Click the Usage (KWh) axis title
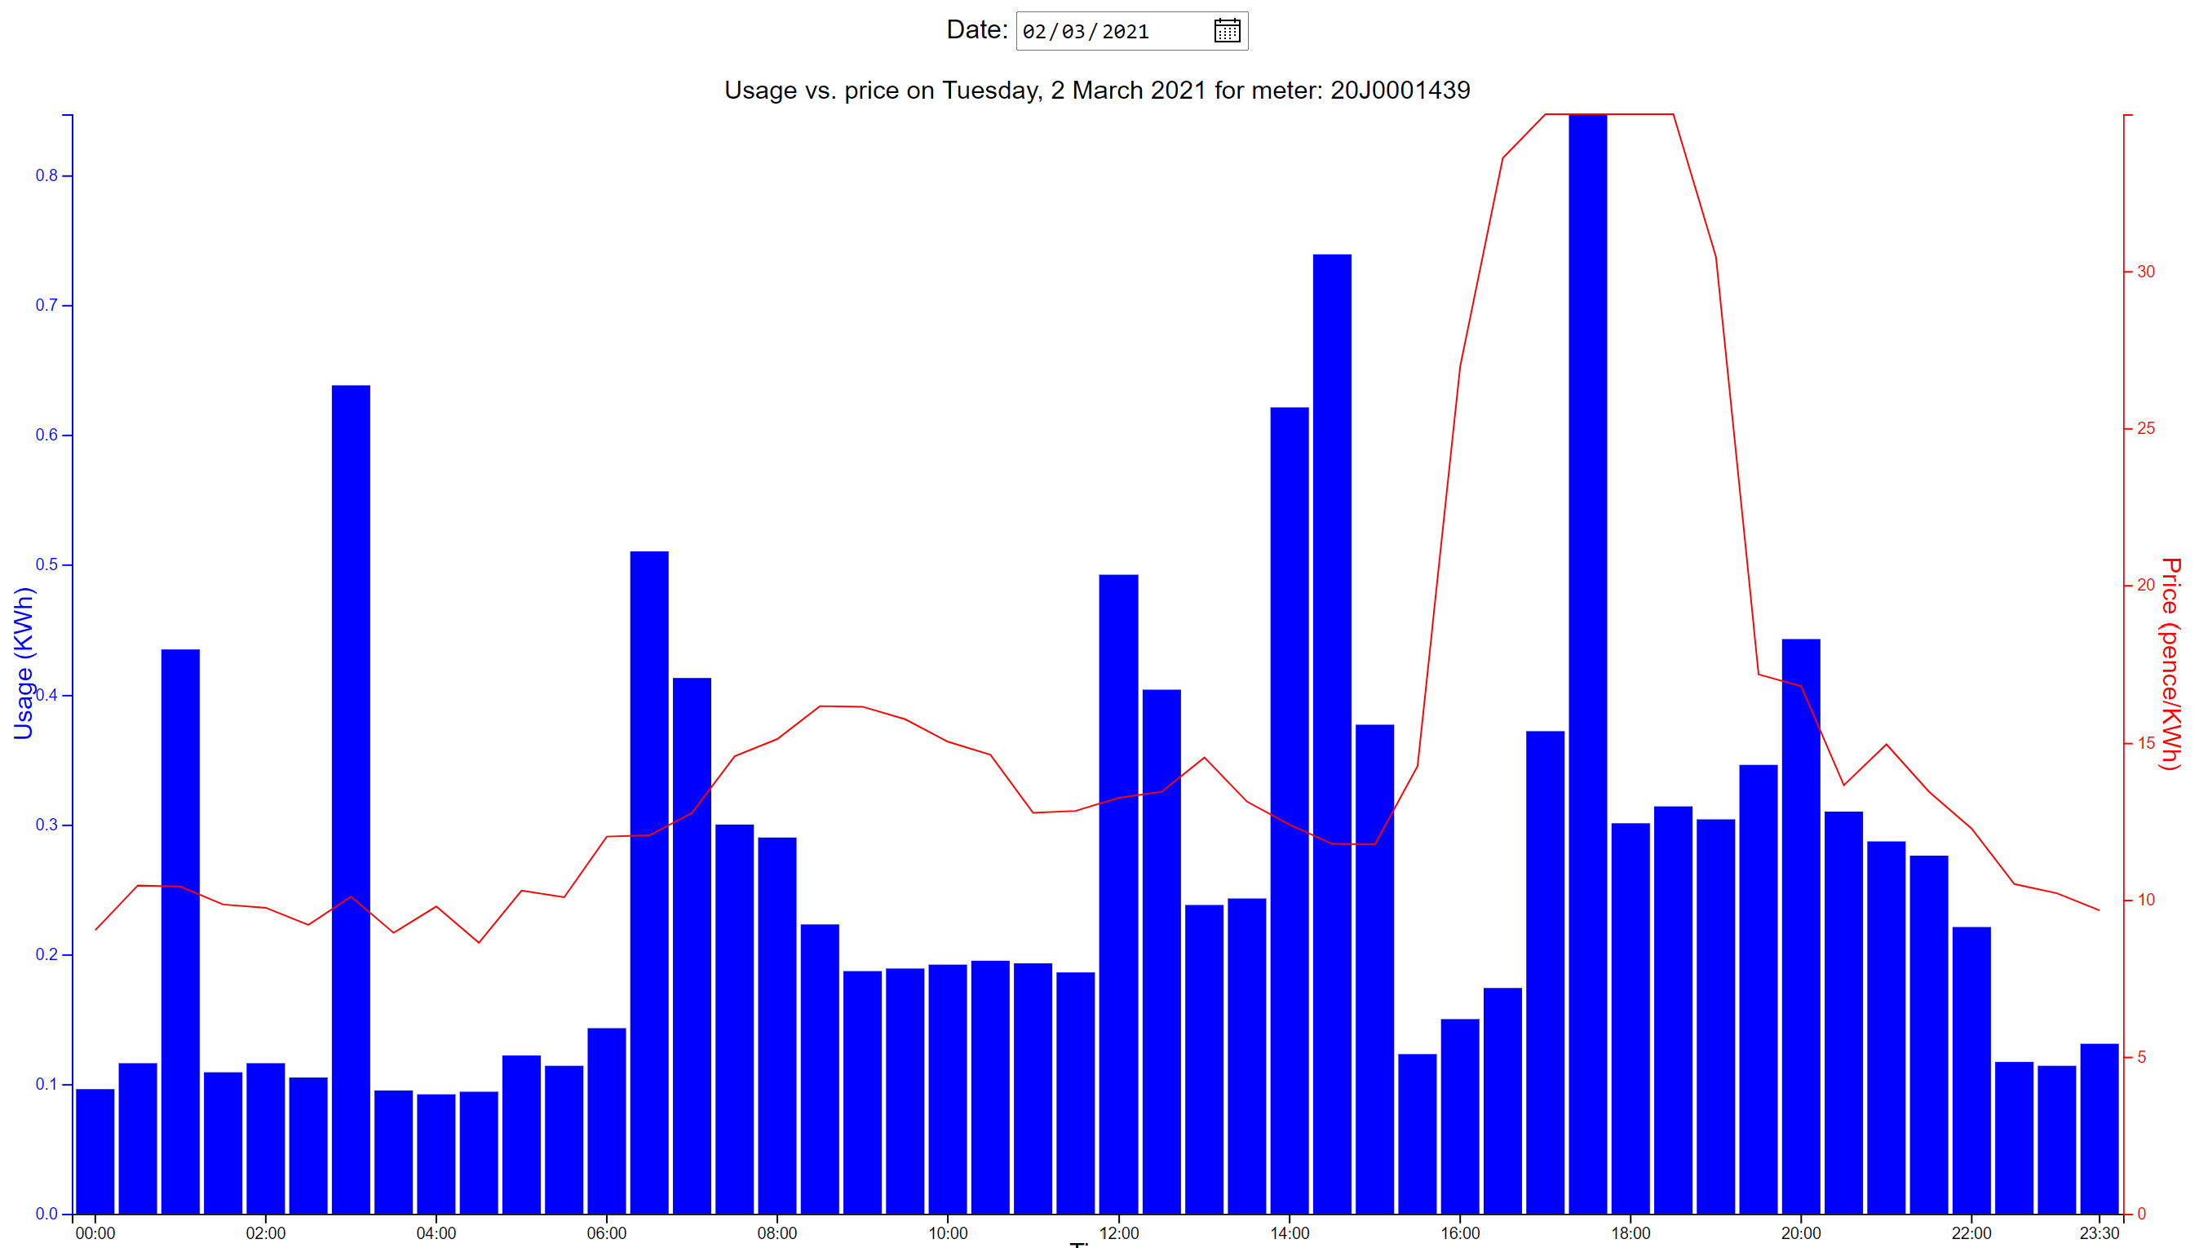2199x1248 pixels. [x=23, y=662]
